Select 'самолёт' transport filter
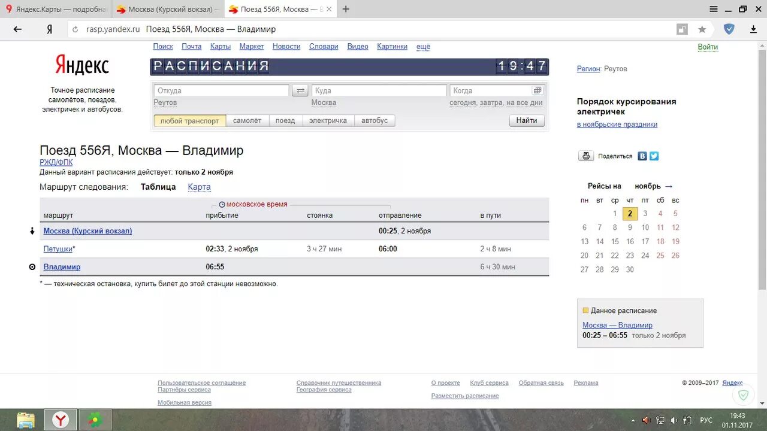This screenshot has width=767, height=431. (247, 120)
